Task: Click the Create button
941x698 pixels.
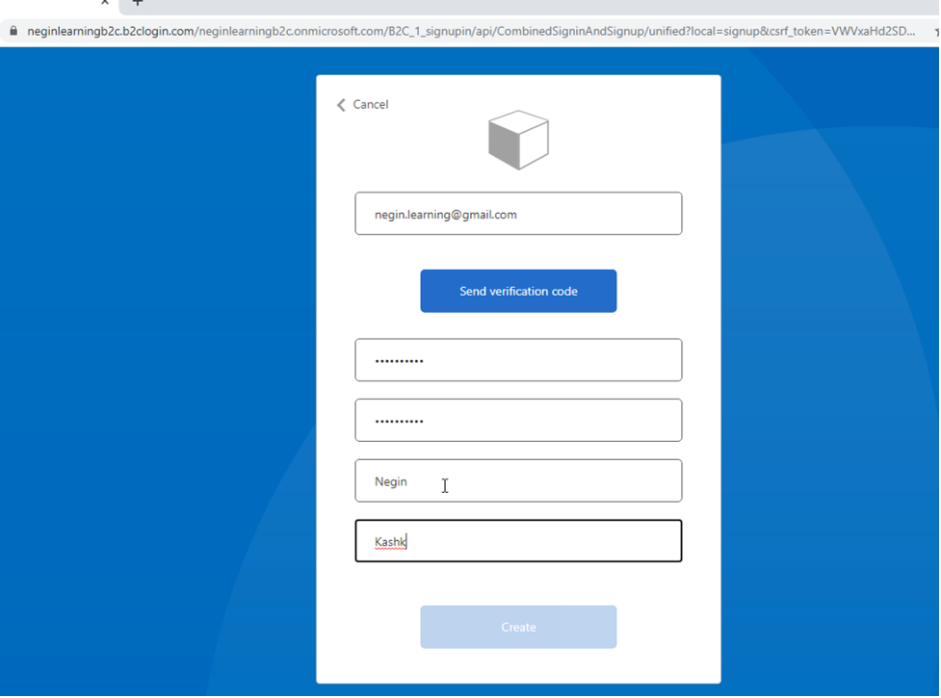Action: coord(518,627)
